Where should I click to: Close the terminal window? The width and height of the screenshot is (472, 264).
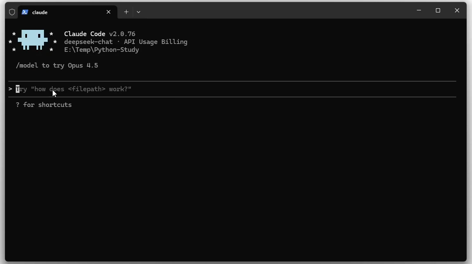457,10
